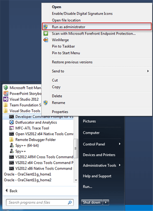Click the Dotfuscator and Analytics icon
Image resolution: width=153 pixels, height=211 pixels.
click(x=11, y=122)
